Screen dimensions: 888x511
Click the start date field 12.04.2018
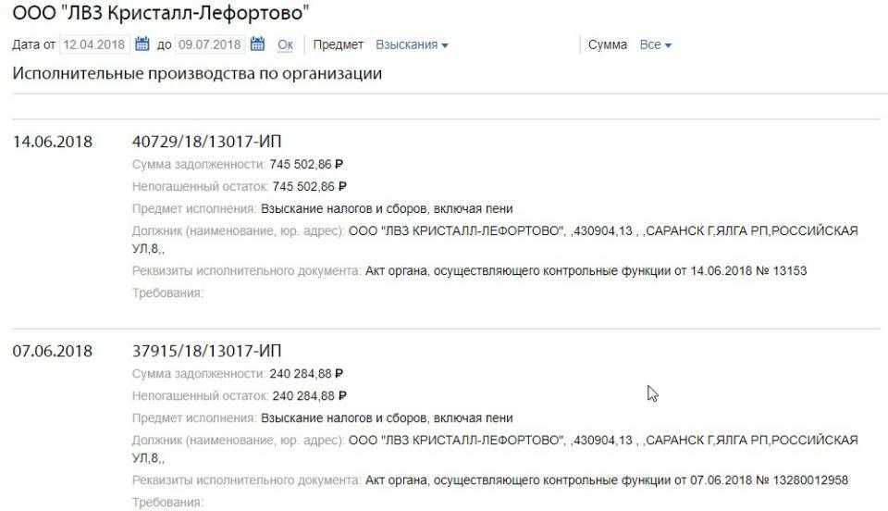94,44
